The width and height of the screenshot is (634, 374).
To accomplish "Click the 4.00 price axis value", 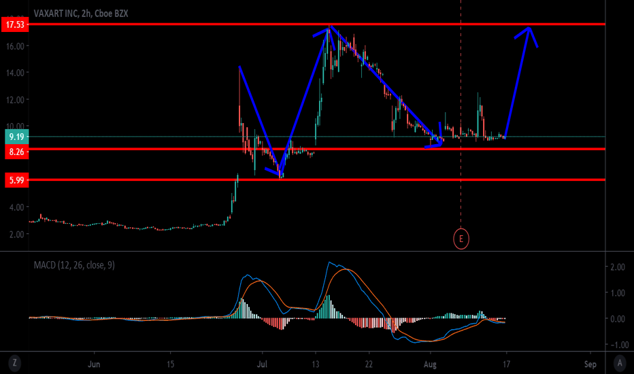I will (x=16, y=207).
